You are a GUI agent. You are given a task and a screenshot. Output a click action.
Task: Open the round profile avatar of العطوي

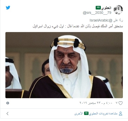(x=118, y=10)
